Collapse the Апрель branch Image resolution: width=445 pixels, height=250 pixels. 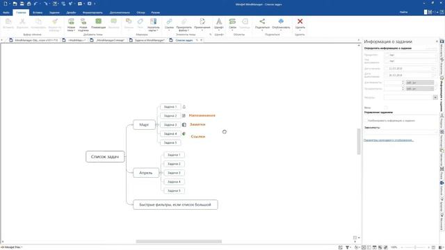[161, 173]
